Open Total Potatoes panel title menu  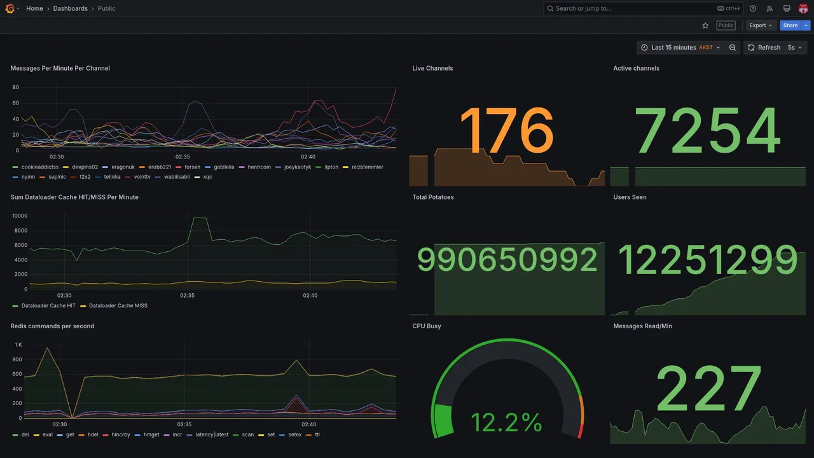pos(433,197)
